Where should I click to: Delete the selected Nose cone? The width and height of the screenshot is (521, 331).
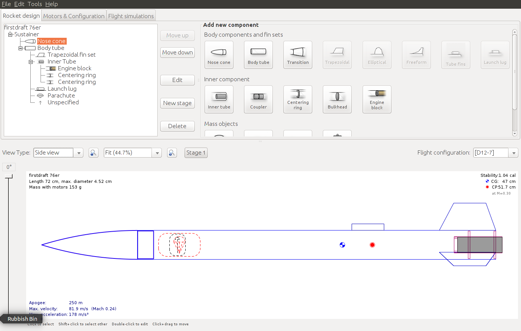click(x=177, y=126)
